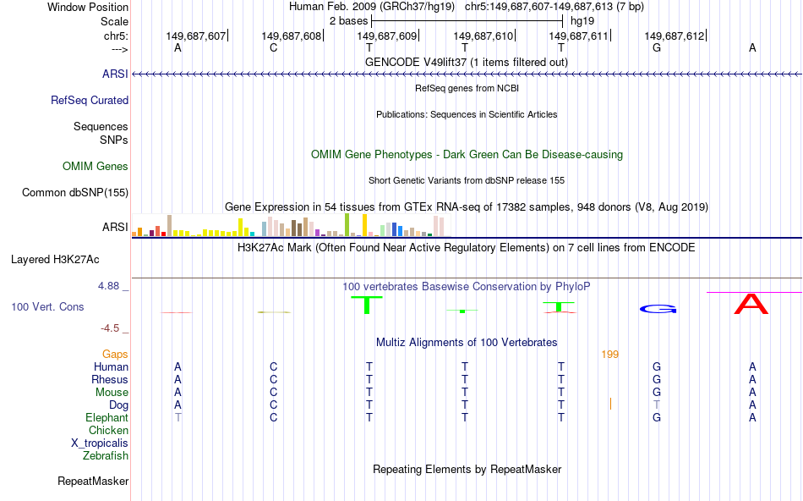Click the blue G PhyloP conservation logo
Screen dimensions: 803x501
(x=658, y=309)
